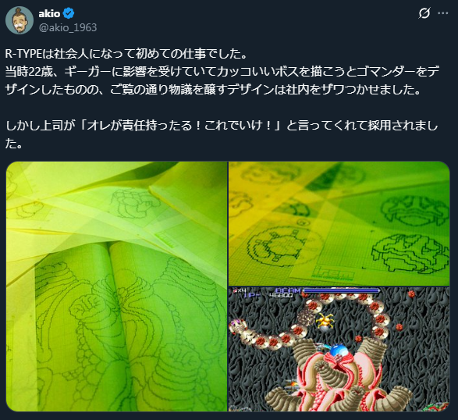458x420 pixels.
Task: Click the Irem logo on the graph paper
Action: (x=335, y=272)
